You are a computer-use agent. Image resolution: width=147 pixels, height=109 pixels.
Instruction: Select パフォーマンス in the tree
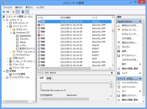(18, 65)
